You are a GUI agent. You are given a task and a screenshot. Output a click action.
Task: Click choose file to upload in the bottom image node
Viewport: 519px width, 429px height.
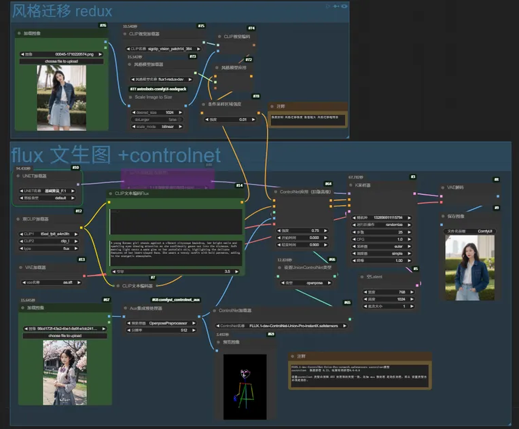point(65,335)
